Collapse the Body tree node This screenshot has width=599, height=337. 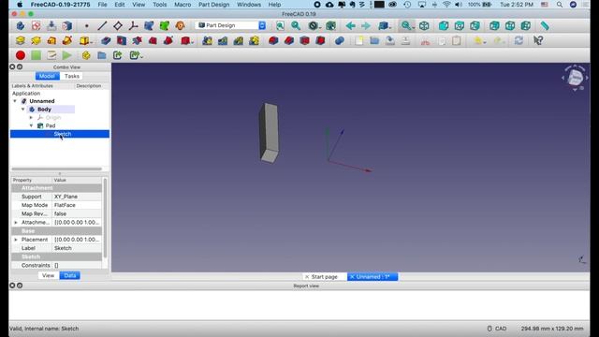coord(22,110)
